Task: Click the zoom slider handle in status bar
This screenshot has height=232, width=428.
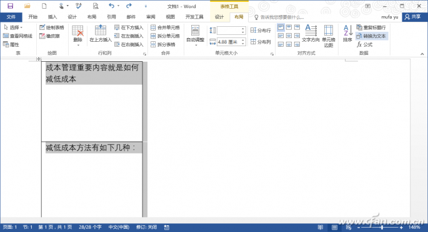Action: click(382, 227)
